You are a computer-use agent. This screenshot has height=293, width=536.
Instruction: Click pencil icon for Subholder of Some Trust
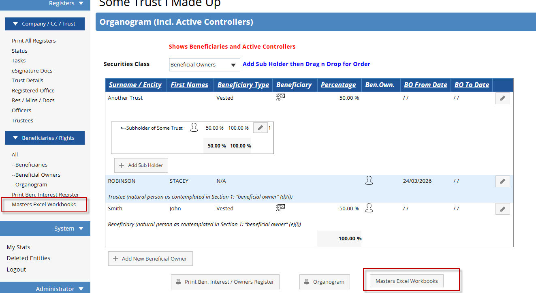point(261,128)
